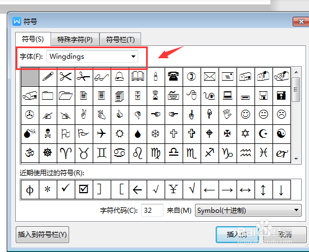
Task: Select the Libra zodiac symbol
Action: coord(174,153)
